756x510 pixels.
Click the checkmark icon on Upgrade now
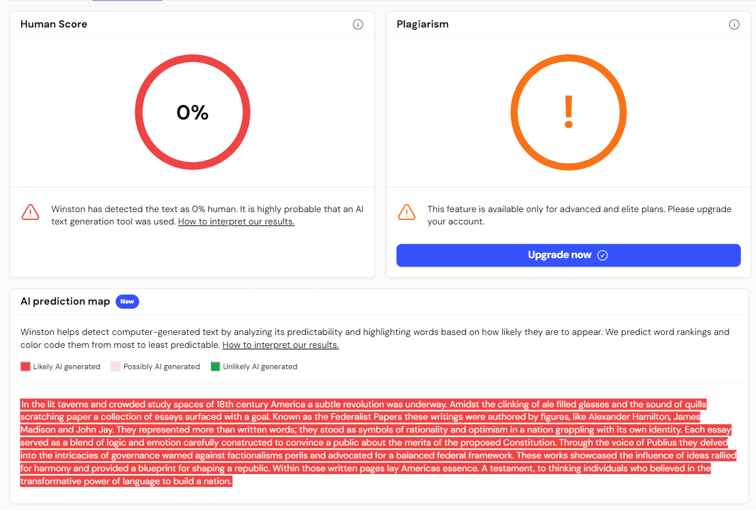coord(602,255)
